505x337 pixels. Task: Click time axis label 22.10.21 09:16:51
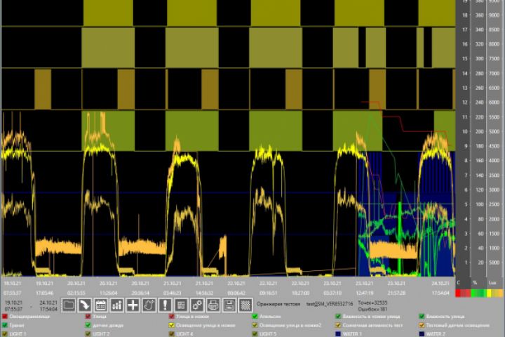tap(268, 288)
